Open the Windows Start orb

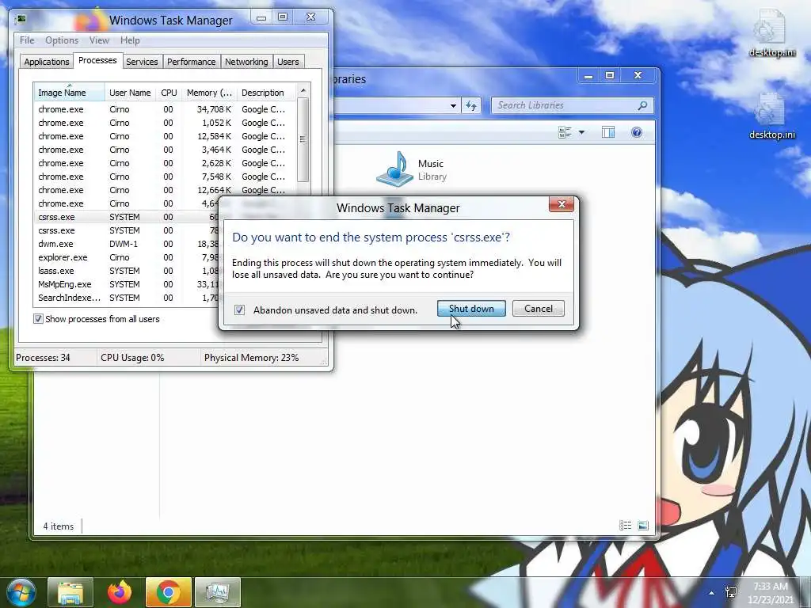click(x=21, y=592)
